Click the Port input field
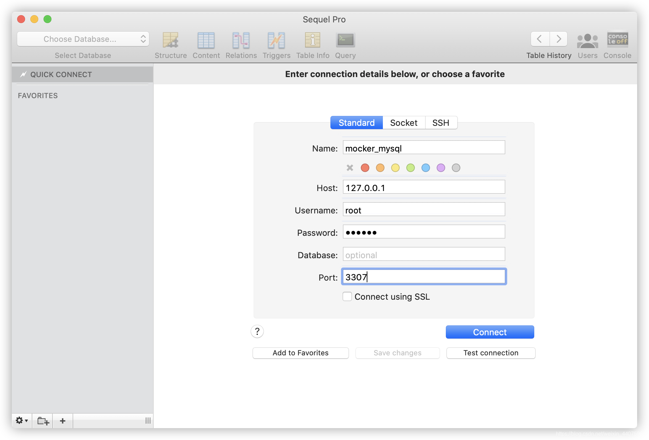This screenshot has height=440, width=649. 424,277
